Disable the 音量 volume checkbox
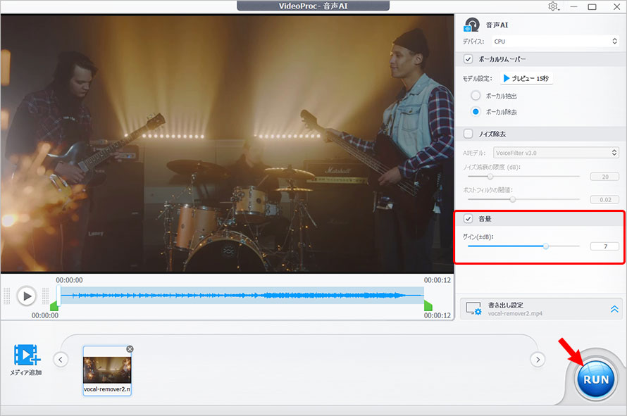627x416 pixels. tap(467, 218)
